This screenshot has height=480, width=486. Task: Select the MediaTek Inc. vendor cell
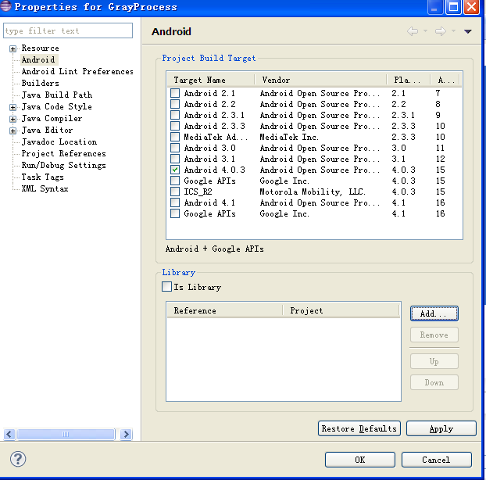coord(289,137)
